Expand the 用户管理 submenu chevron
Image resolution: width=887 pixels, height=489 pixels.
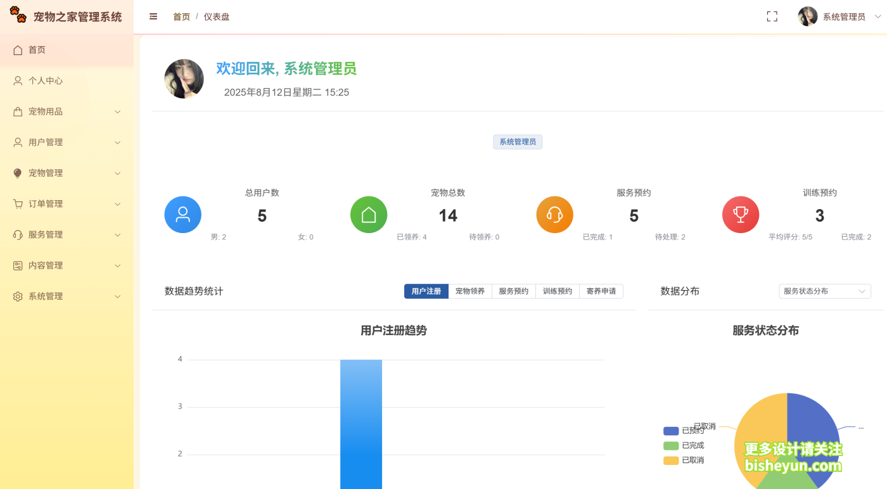pos(117,143)
